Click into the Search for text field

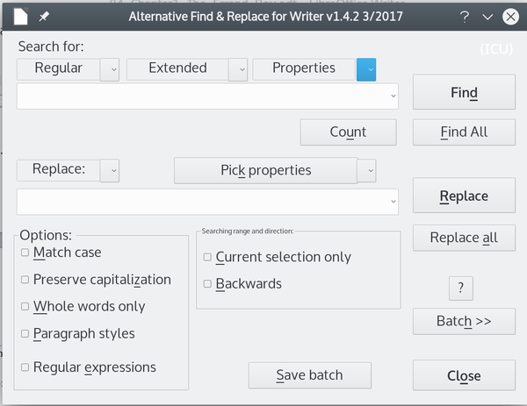coord(207,96)
